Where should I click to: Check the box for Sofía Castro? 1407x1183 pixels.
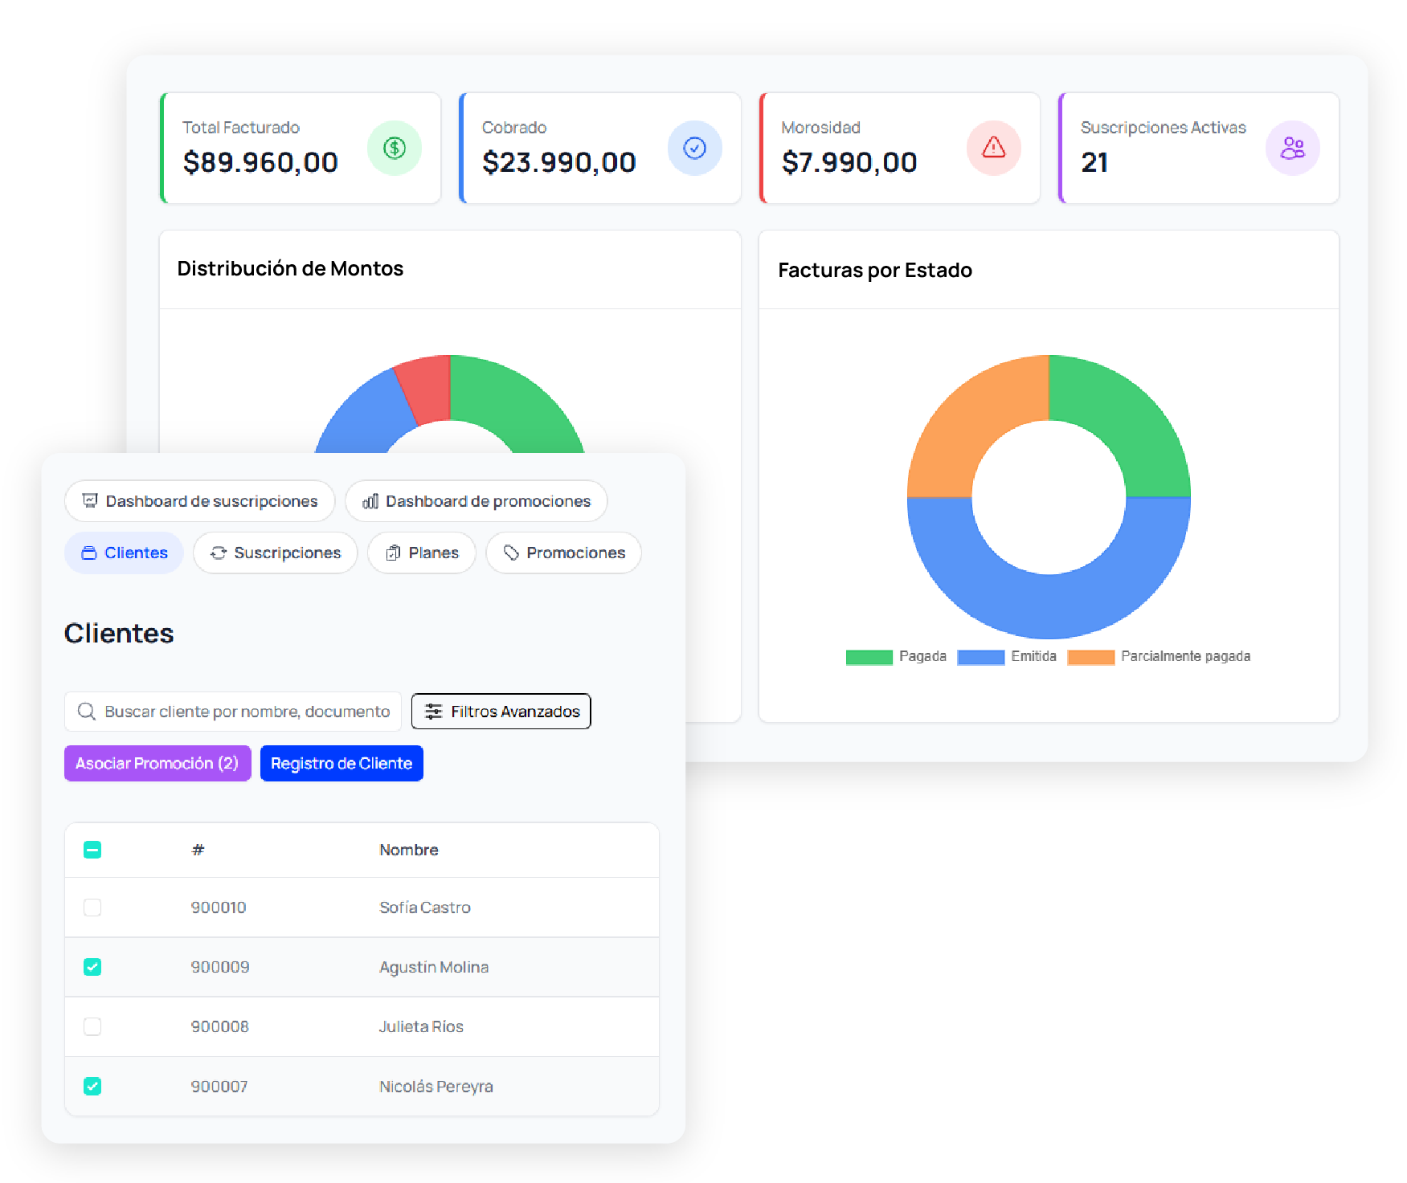pyautogui.click(x=92, y=908)
